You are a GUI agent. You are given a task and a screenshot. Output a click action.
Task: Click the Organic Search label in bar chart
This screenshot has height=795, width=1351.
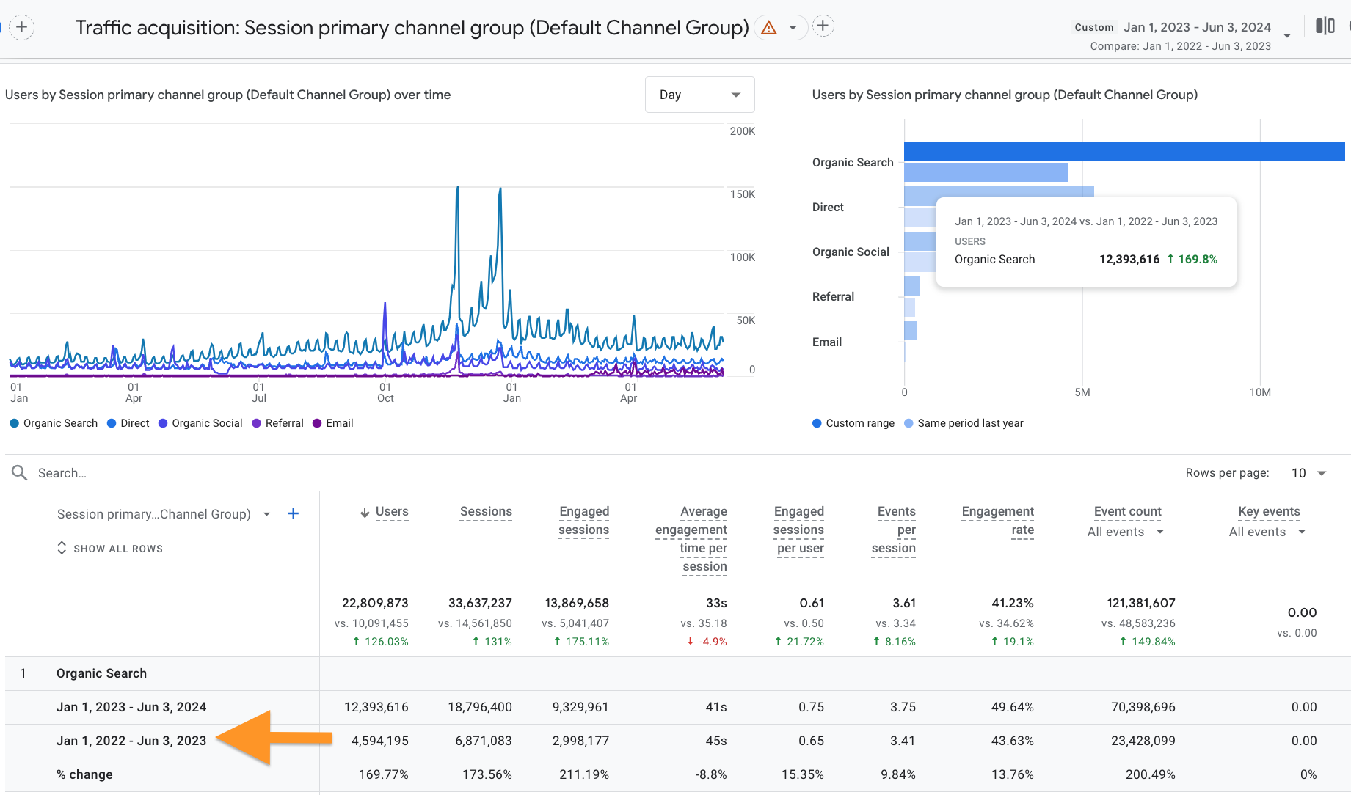(x=853, y=162)
